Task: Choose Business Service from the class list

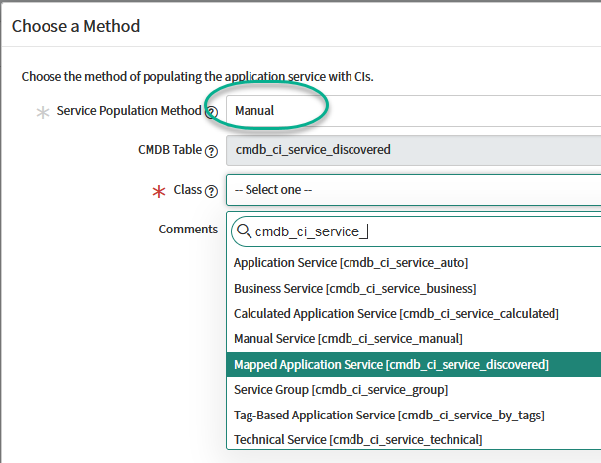Action: pyautogui.click(x=354, y=288)
